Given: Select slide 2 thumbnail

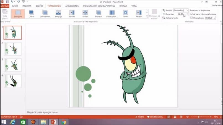Looking at the screenshot, I should point(13,49).
